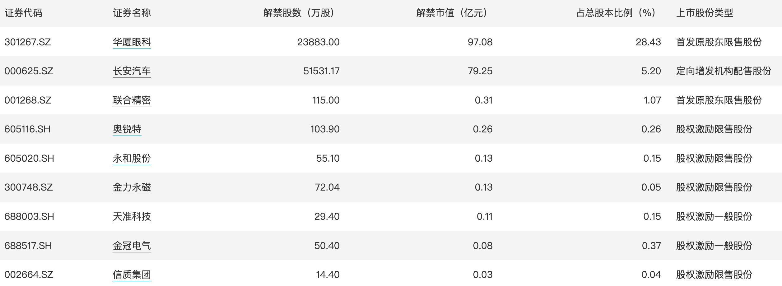Open the 金力永磁 stock link
The width and height of the screenshot is (782, 286).
(x=132, y=187)
